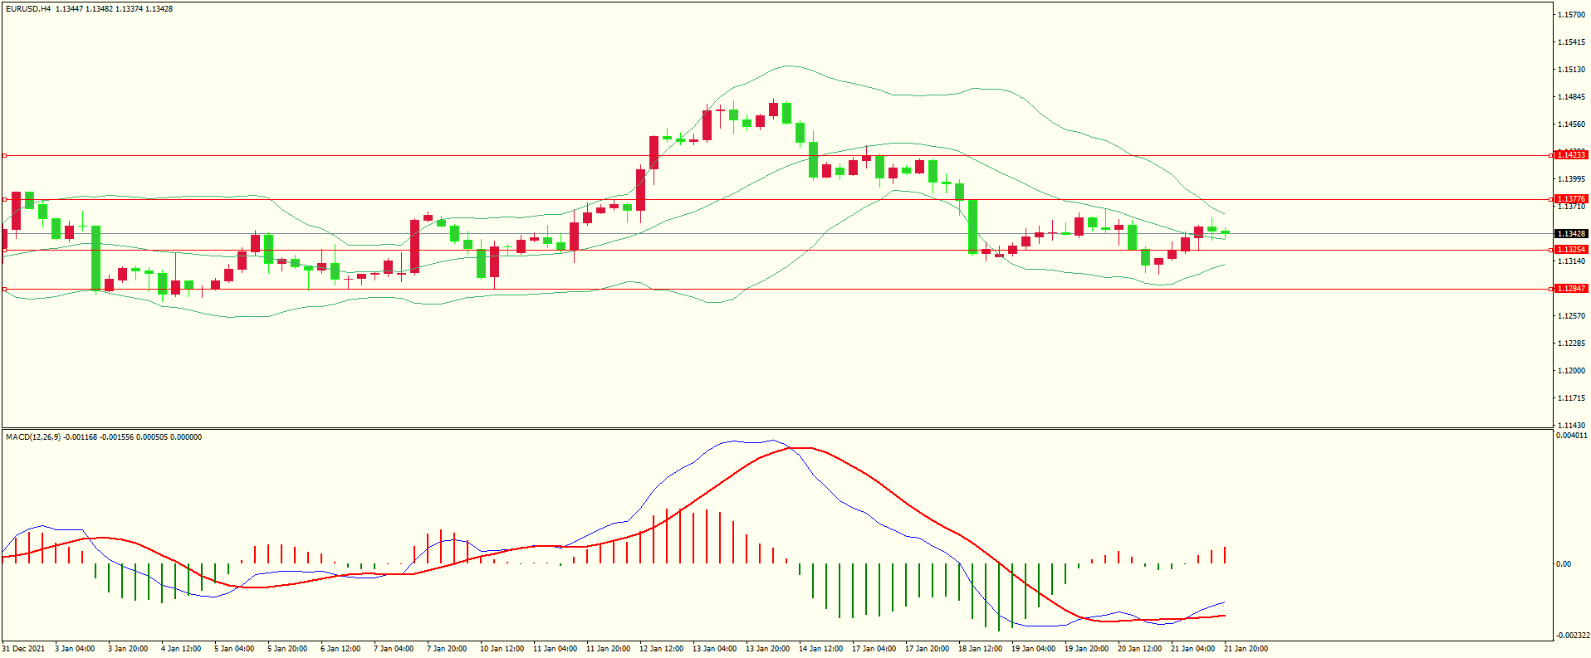Select the 1.12847 price level tag

point(1570,289)
